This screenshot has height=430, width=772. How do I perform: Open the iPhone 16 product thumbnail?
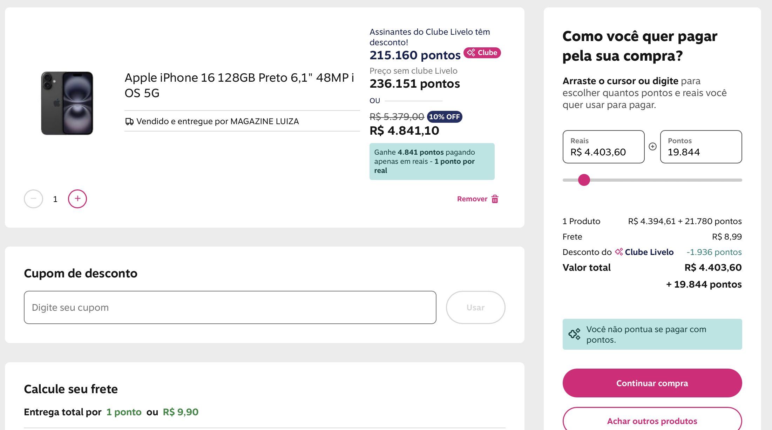click(x=67, y=103)
